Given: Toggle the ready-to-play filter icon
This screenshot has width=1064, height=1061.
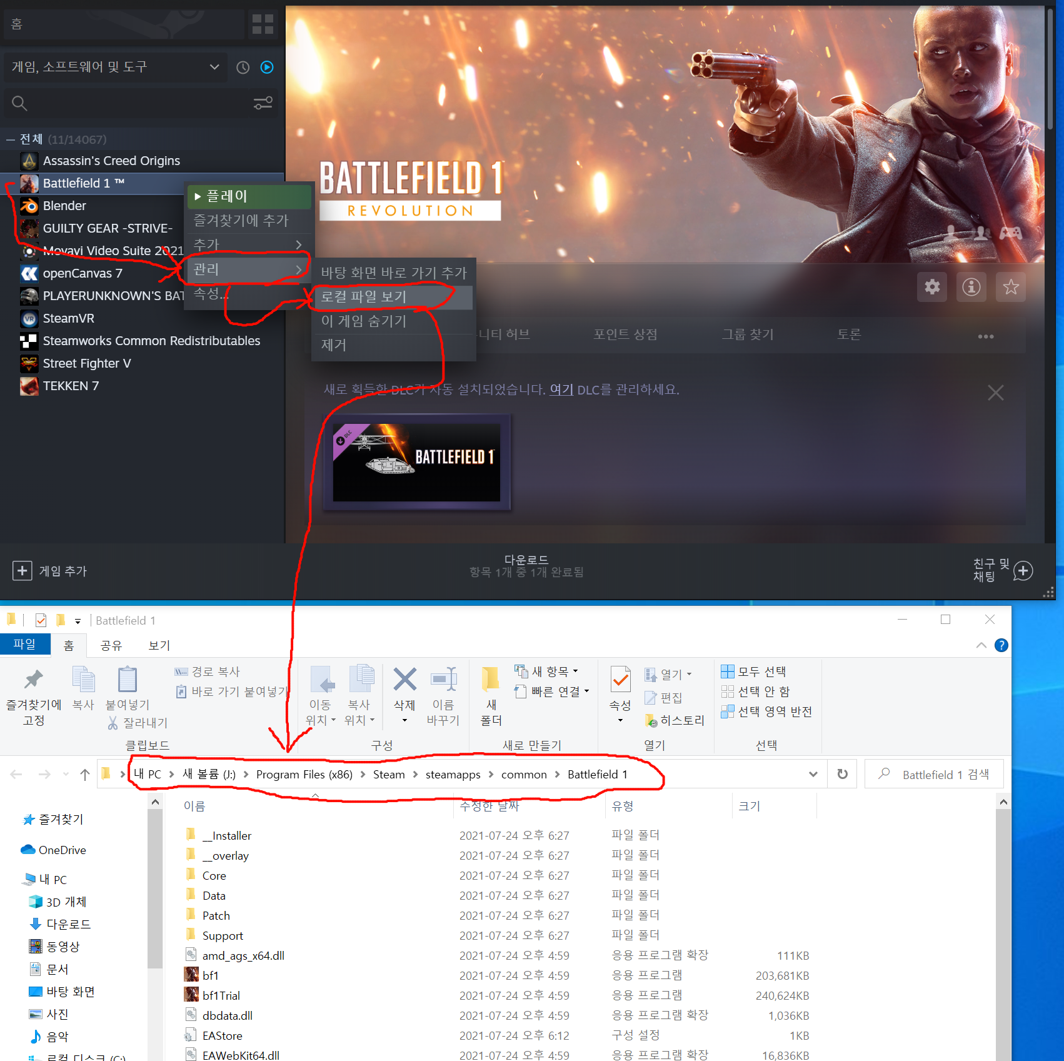Looking at the screenshot, I should (267, 67).
